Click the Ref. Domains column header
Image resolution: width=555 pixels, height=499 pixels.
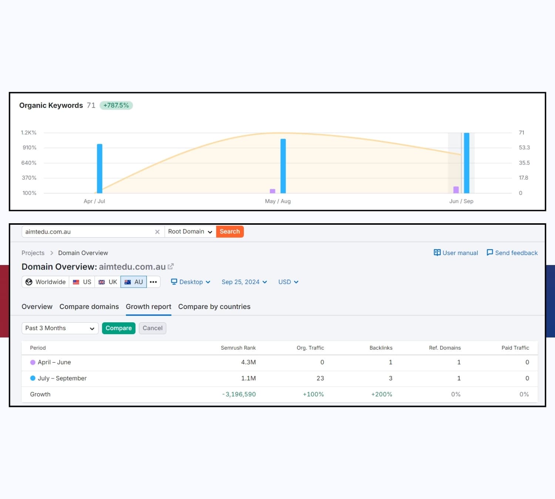(445, 348)
